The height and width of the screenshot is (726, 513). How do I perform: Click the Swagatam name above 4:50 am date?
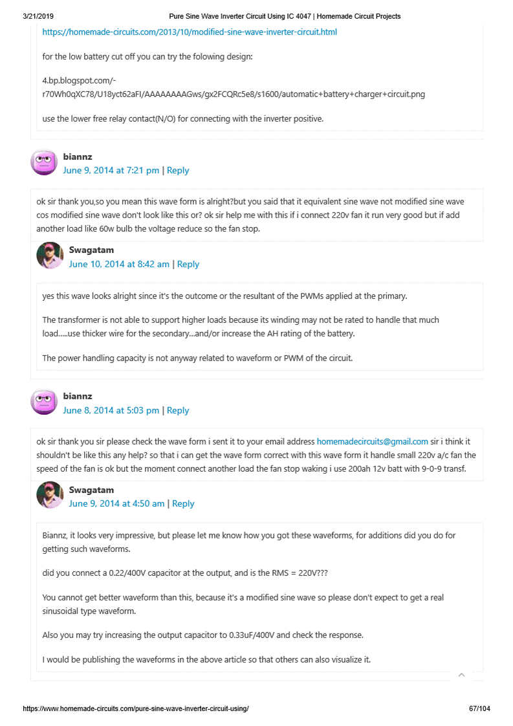(91, 490)
